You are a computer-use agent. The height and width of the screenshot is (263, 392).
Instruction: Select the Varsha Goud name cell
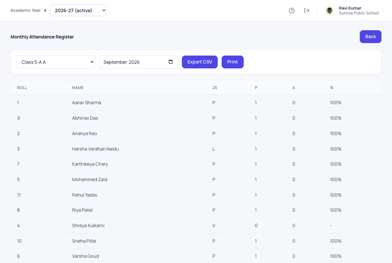(x=86, y=256)
